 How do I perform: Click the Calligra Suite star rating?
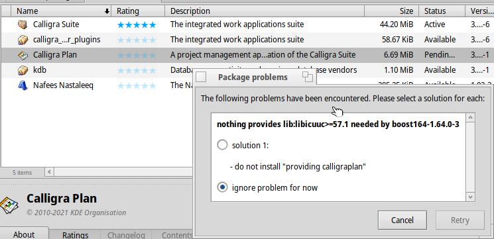(x=137, y=25)
